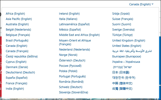Viewport: 161px width, 100px height.
Task: Select Srbija (Srpski) region
Action: coord(121,14)
